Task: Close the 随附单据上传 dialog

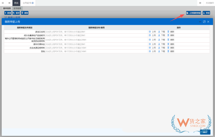Action: click(208, 22)
